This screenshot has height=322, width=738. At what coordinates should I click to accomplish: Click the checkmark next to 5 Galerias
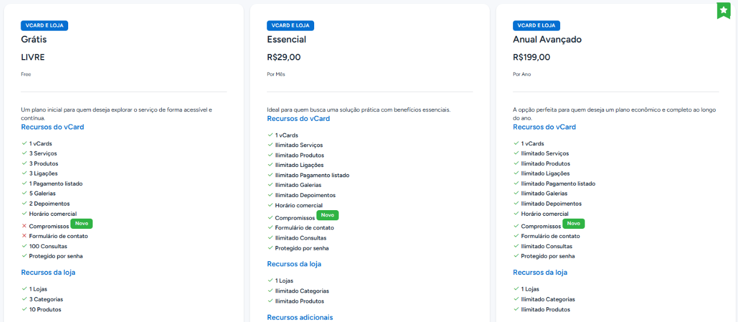coord(24,194)
